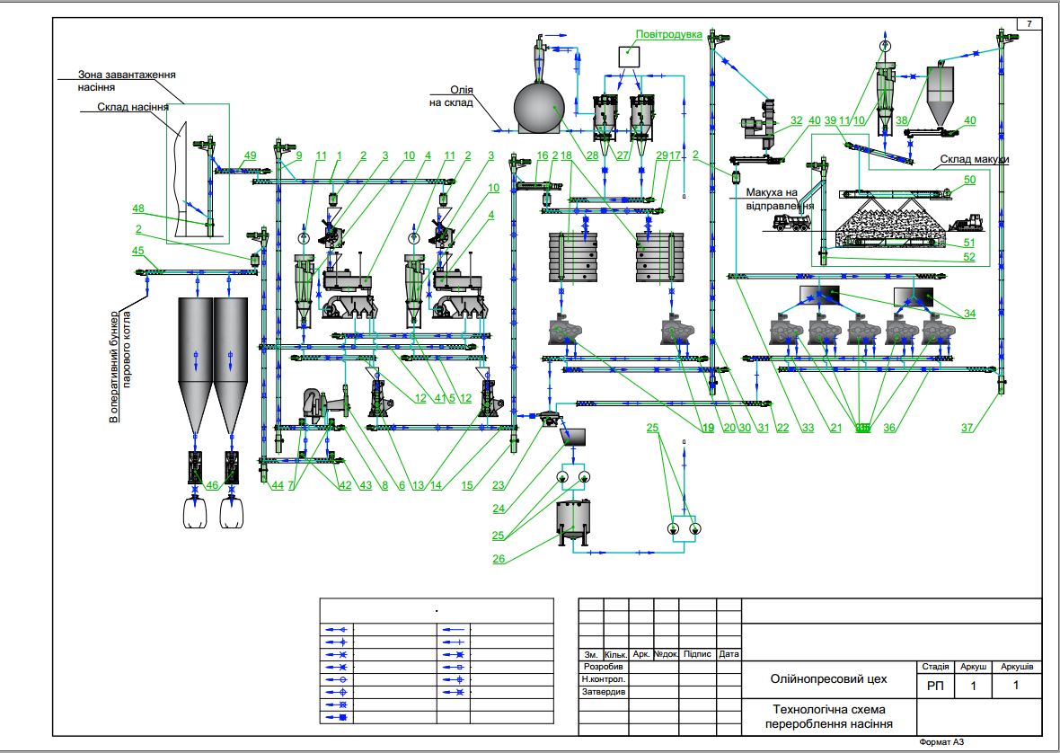
Task: Select the "Склад насіння" caption
Action: coord(133,107)
